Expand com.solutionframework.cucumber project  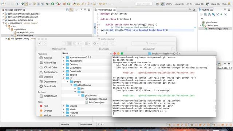[x=3, y=14]
